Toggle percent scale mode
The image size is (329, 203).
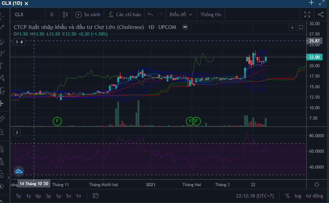click(x=287, y=196)
